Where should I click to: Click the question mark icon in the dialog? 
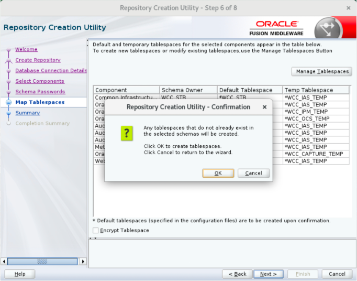(127, 133)
